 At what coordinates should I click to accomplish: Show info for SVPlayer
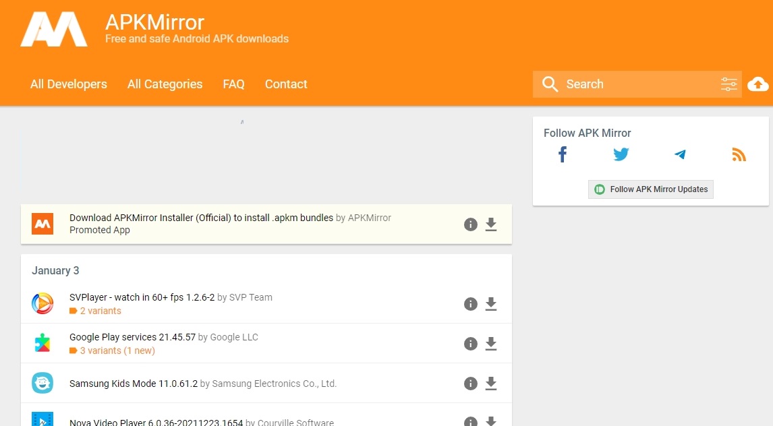(x=471, y=304)
